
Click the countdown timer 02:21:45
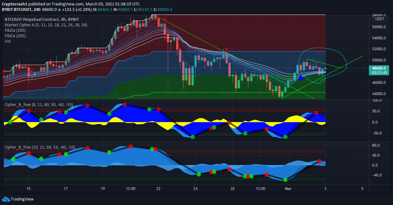click(x=379, y=73)
